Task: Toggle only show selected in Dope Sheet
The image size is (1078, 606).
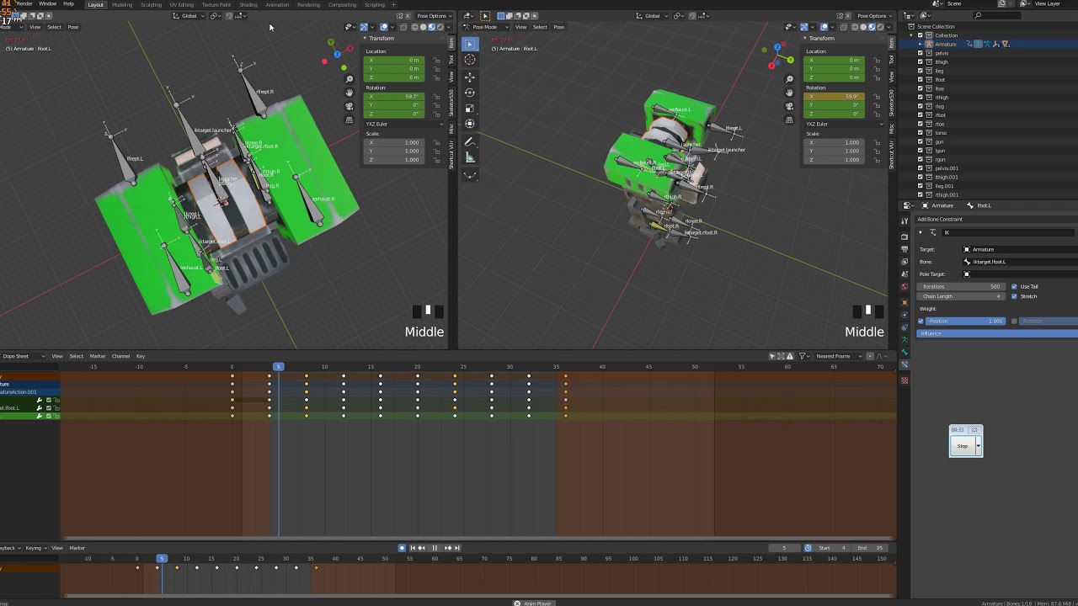Action: click(772, 356)
